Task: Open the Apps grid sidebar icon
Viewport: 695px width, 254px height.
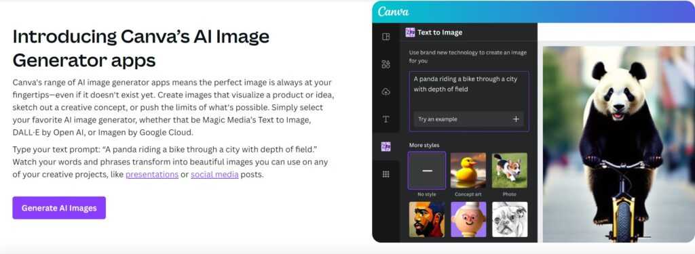Action: pos(386,174)
